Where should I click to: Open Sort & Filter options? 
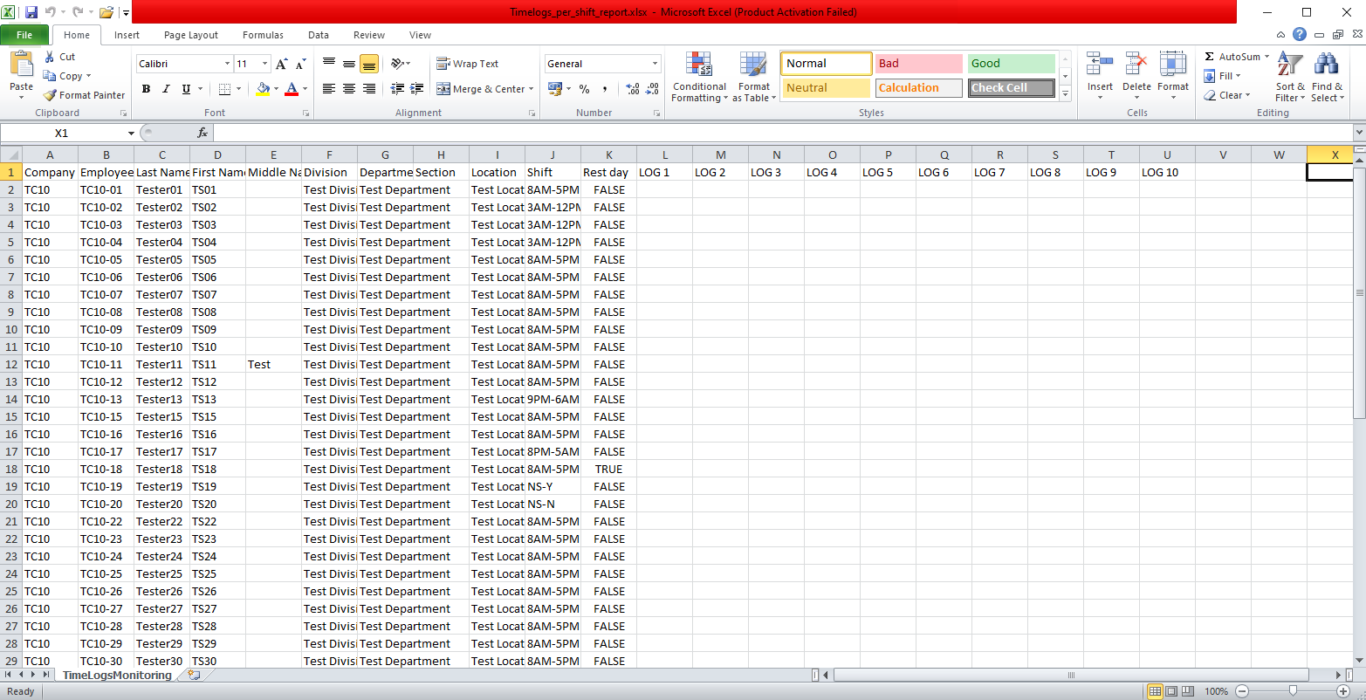(1290, 78)
